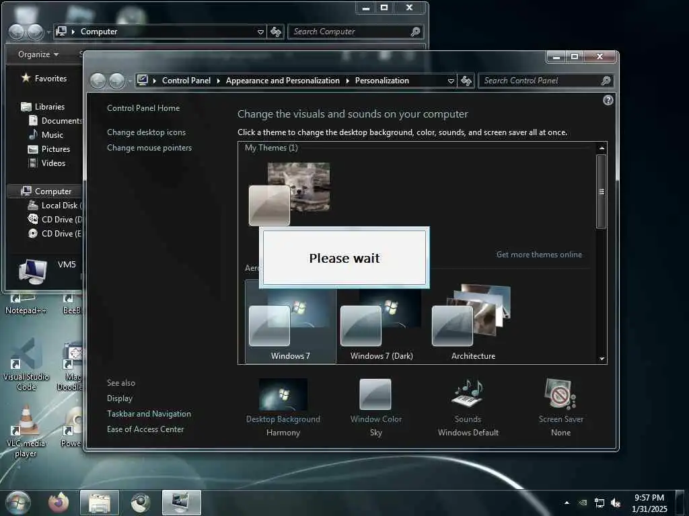Select the Windows 7 (Dark) theme
Viewport: 689px width, 516px height.
[382, 322]
